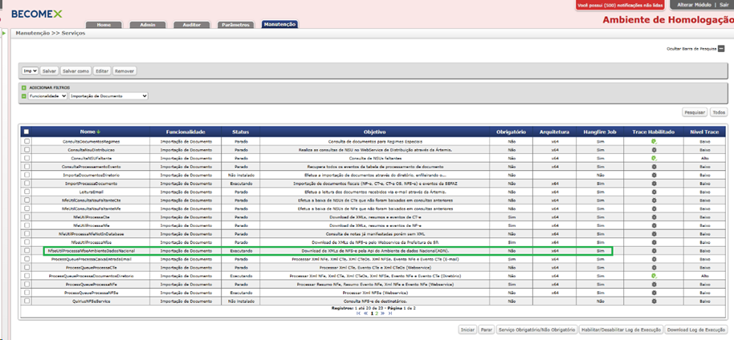Hide the search bar via the collapse icon

[x=721, y=48]
